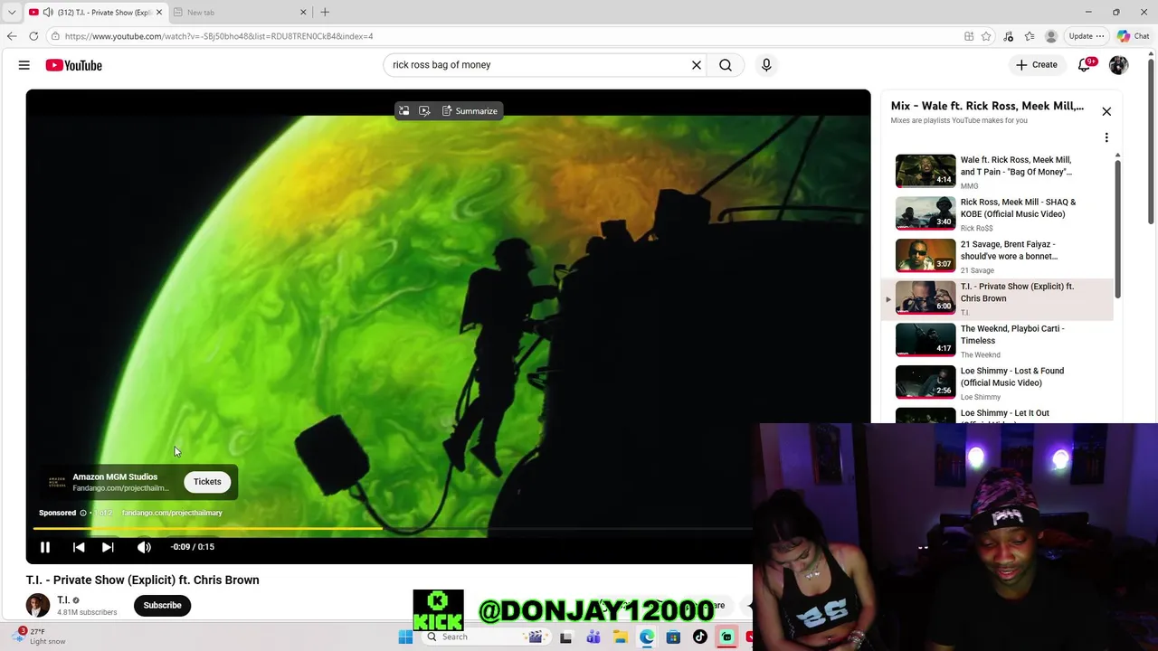The image size is (1158, 651).
Task: Reload the page
Action: (33, 36)
